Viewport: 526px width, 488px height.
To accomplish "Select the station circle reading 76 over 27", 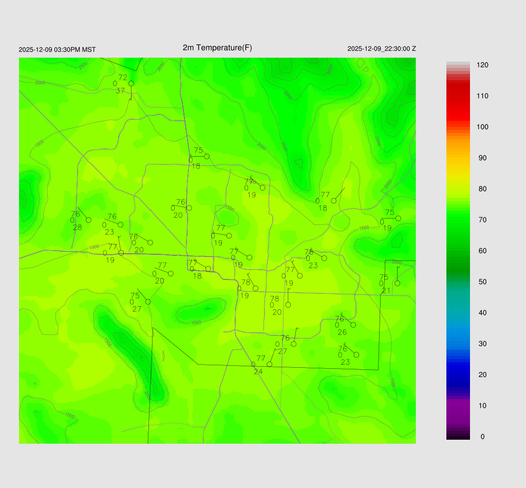I will 293,344.
